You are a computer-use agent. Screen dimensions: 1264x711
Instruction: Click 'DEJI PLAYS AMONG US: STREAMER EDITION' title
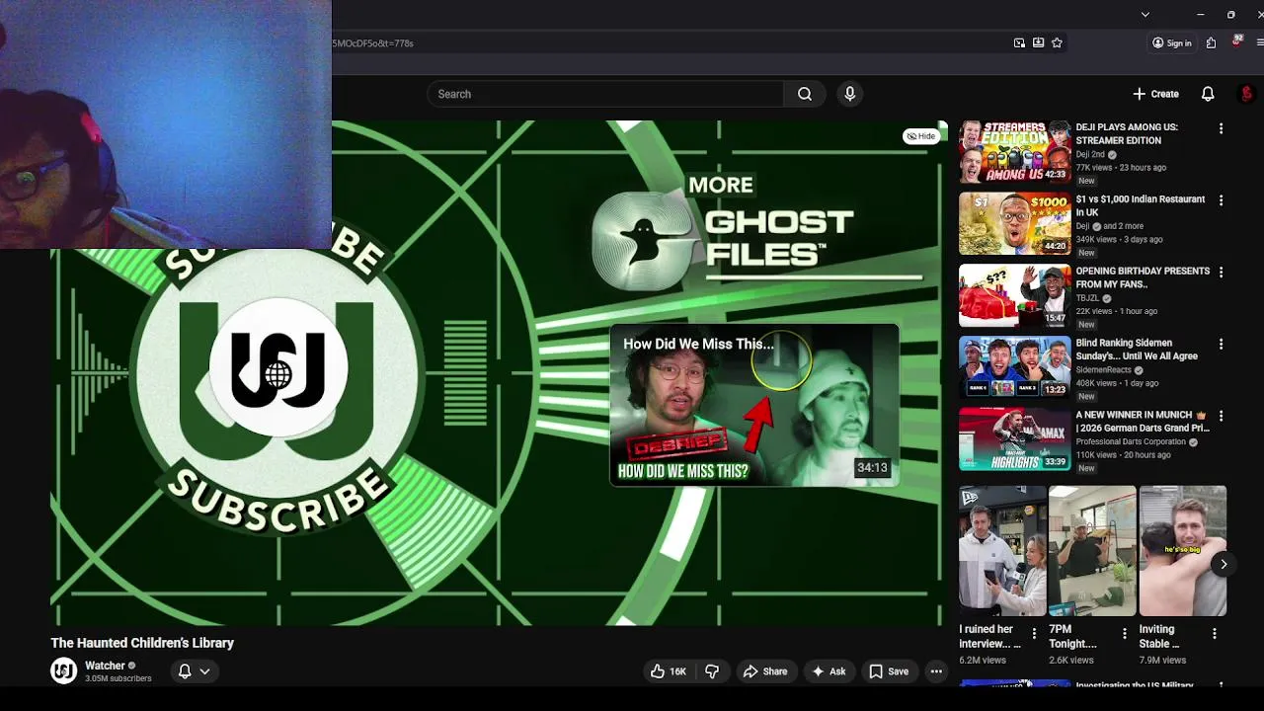(1127, 134)
